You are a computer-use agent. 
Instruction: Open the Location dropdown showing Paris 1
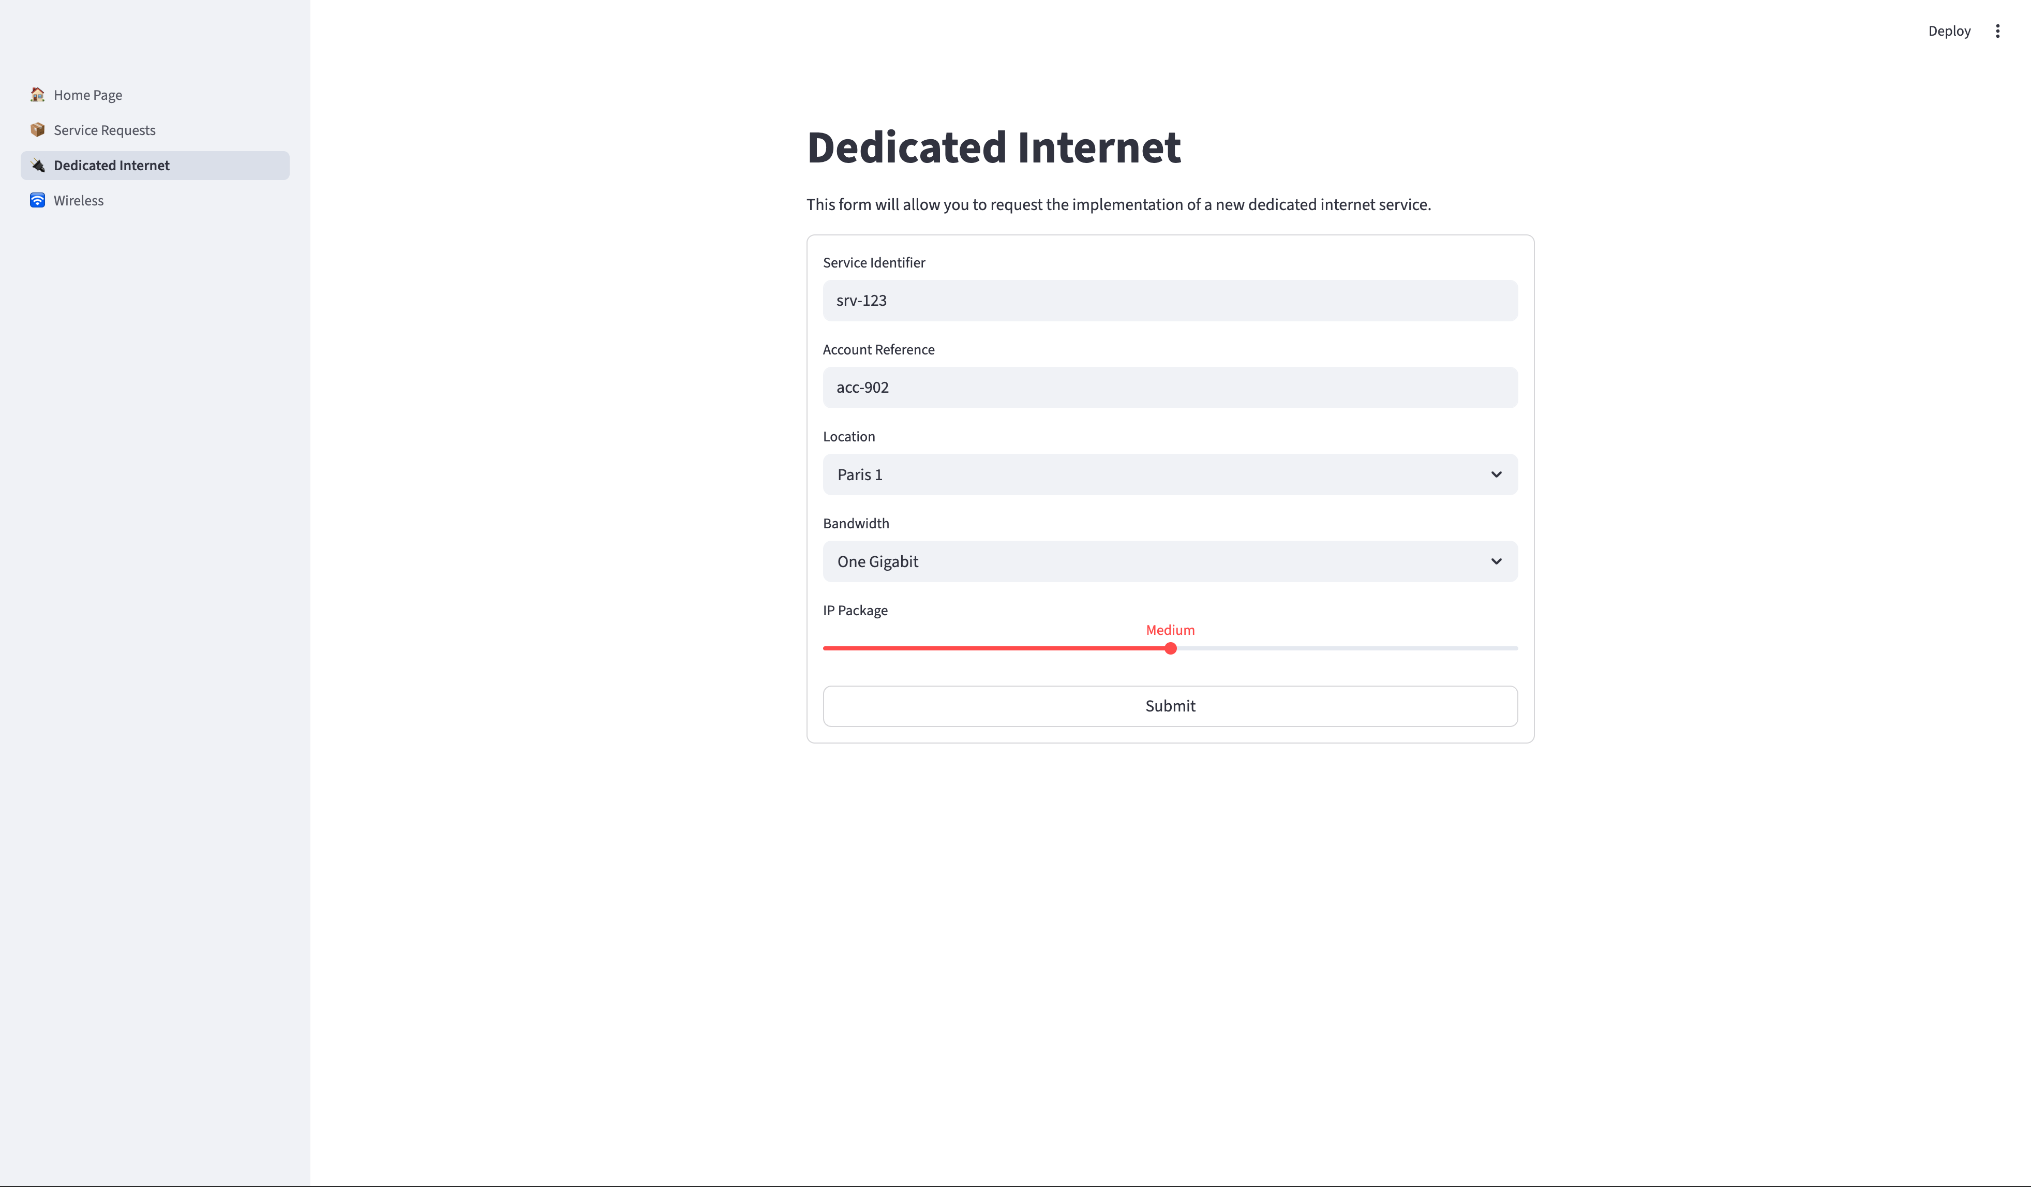1170,474
